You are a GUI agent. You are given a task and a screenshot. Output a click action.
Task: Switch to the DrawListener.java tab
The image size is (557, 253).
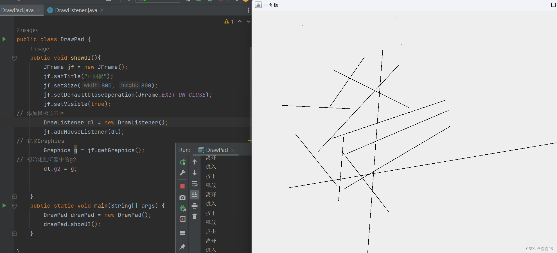coord(75,10)
